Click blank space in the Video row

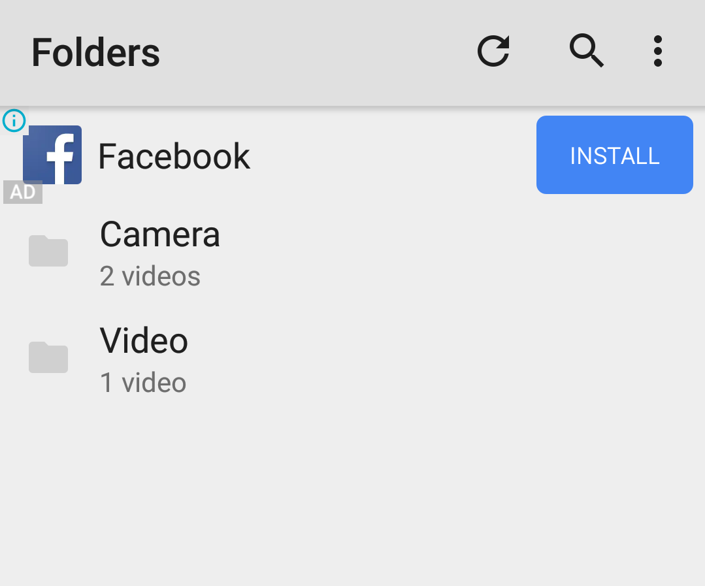450,361
